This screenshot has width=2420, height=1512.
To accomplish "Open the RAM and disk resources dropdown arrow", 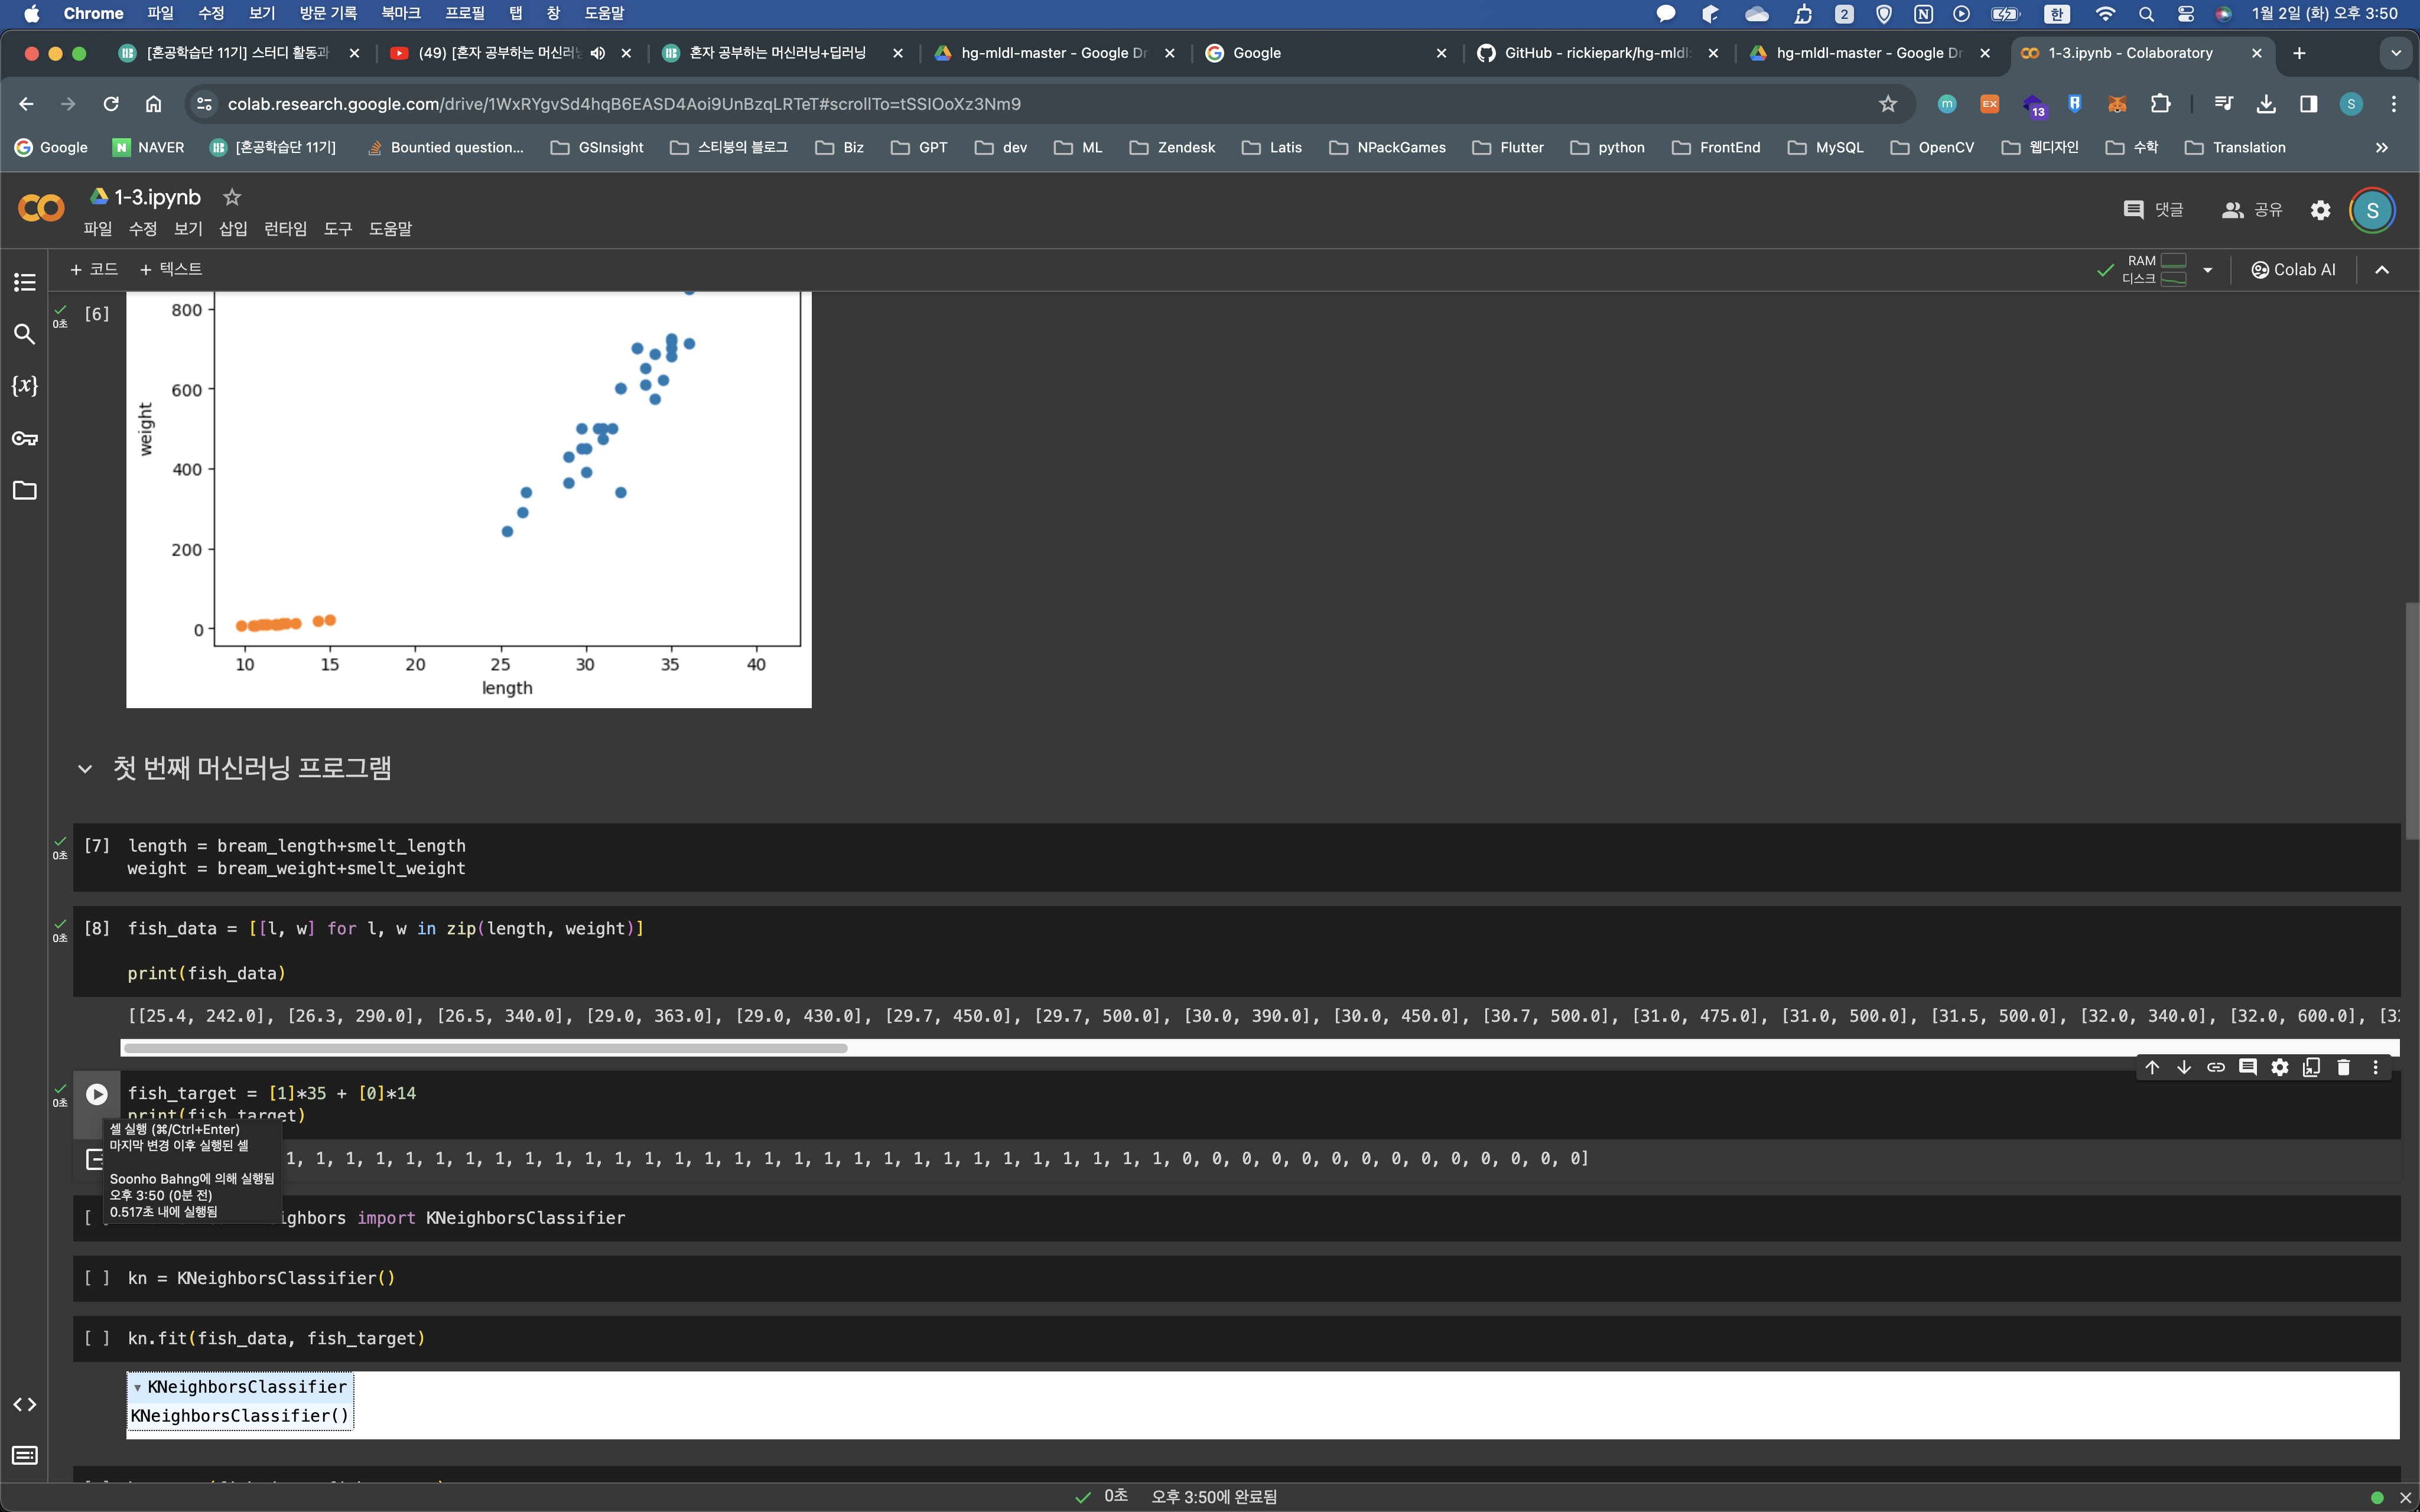I will click(x=2208, y=270).
